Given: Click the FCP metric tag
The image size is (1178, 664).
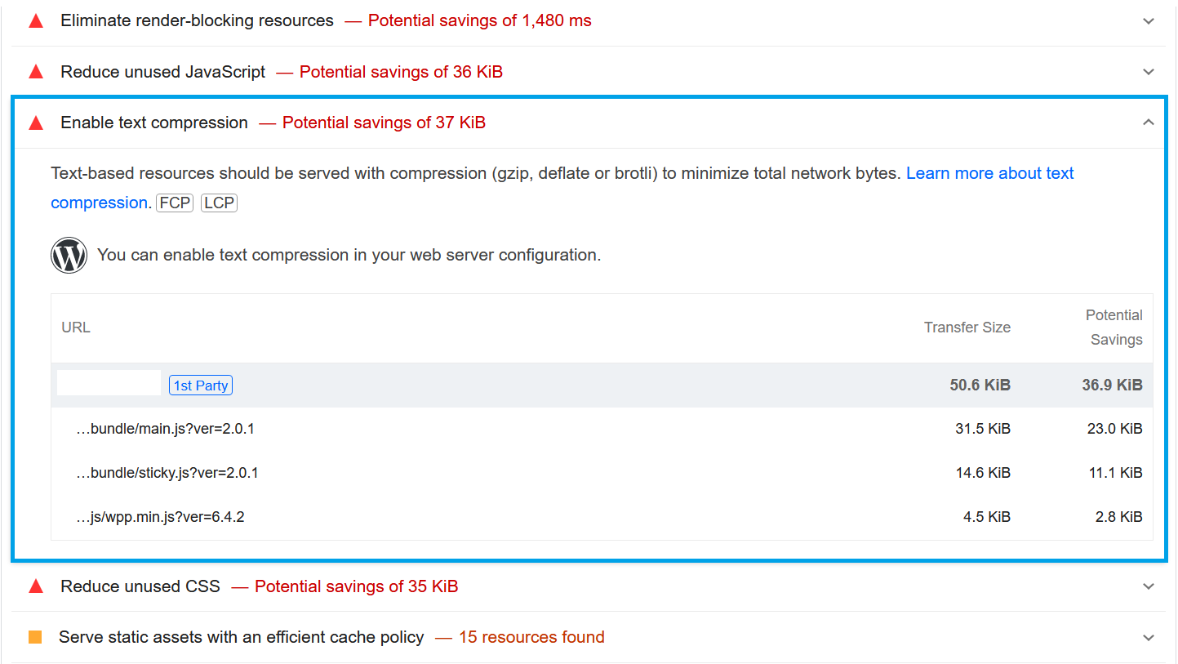Looking at the screenshot, I should (175, 203).
